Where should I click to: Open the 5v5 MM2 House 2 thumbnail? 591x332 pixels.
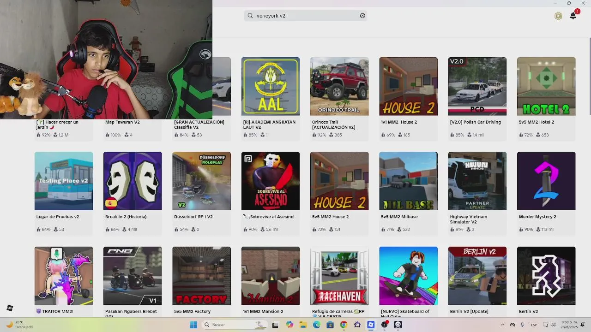pos(339,181)
